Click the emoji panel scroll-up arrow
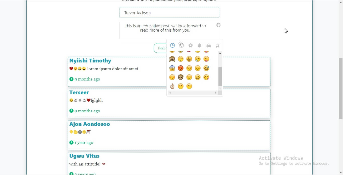 (x=220, y=53)
